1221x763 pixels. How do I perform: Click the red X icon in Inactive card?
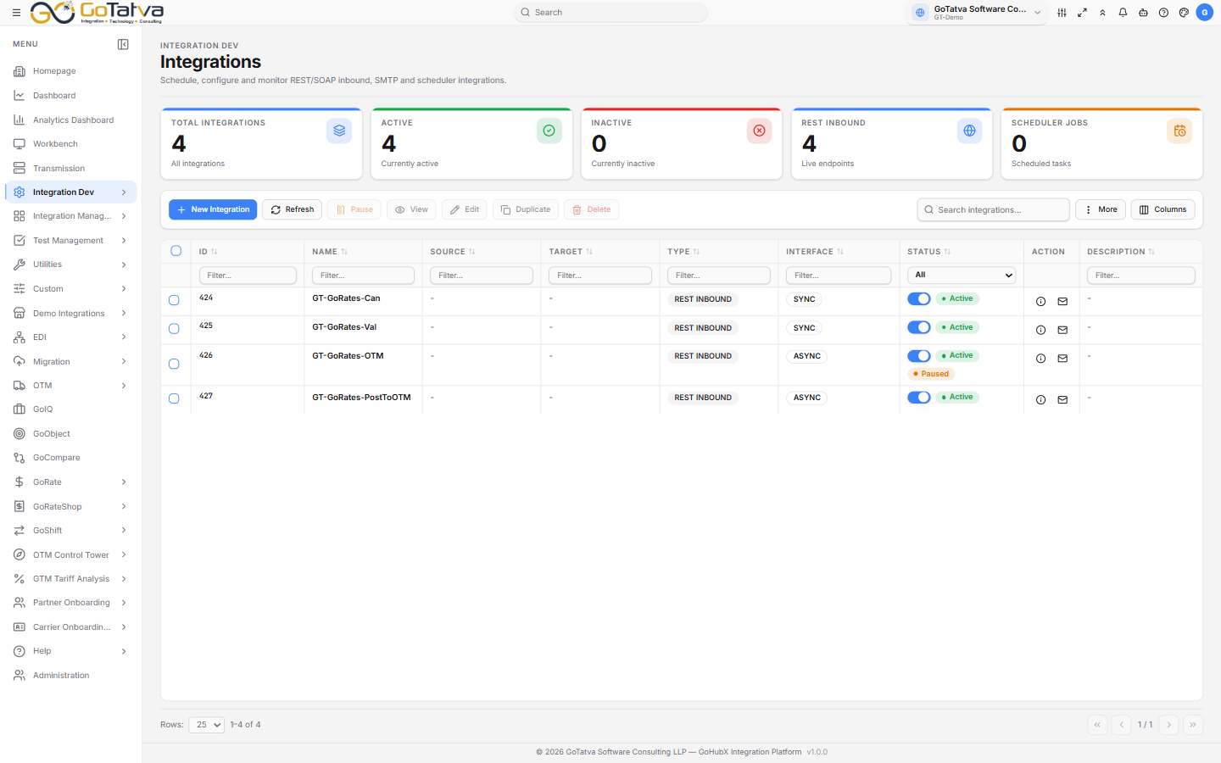tap(760, 131)
